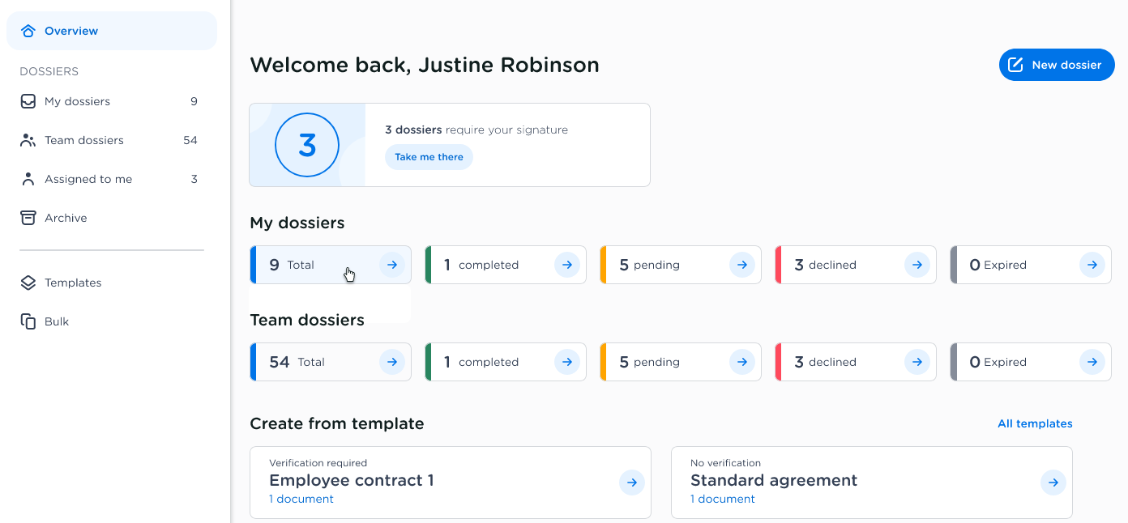Screen dimensions: 1128x523
Task: Click the Bulk copy icon
Action: [x=28, y=321]
